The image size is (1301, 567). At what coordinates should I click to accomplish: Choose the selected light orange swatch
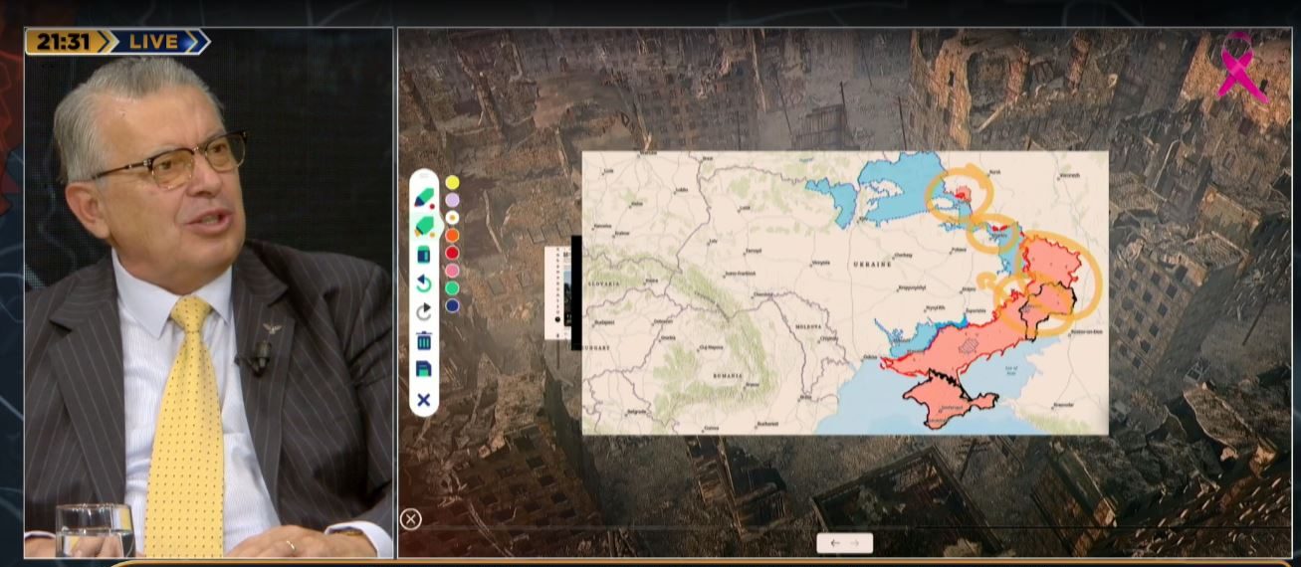click(452, 217)
